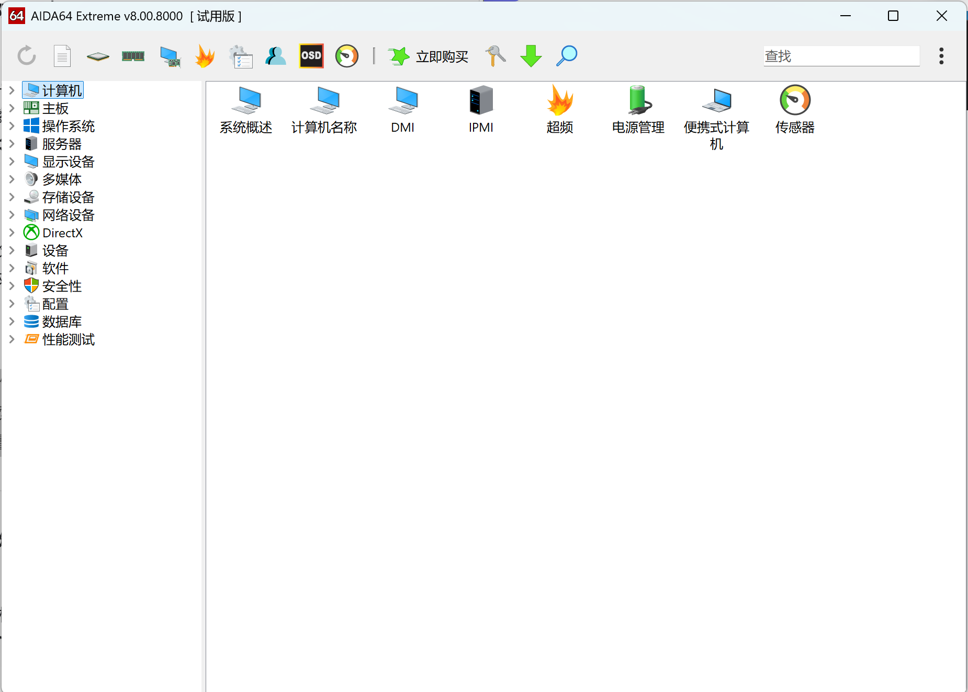
Task: Expand the 性能测试 tree node arrow
Action: [x=12, y=339]
